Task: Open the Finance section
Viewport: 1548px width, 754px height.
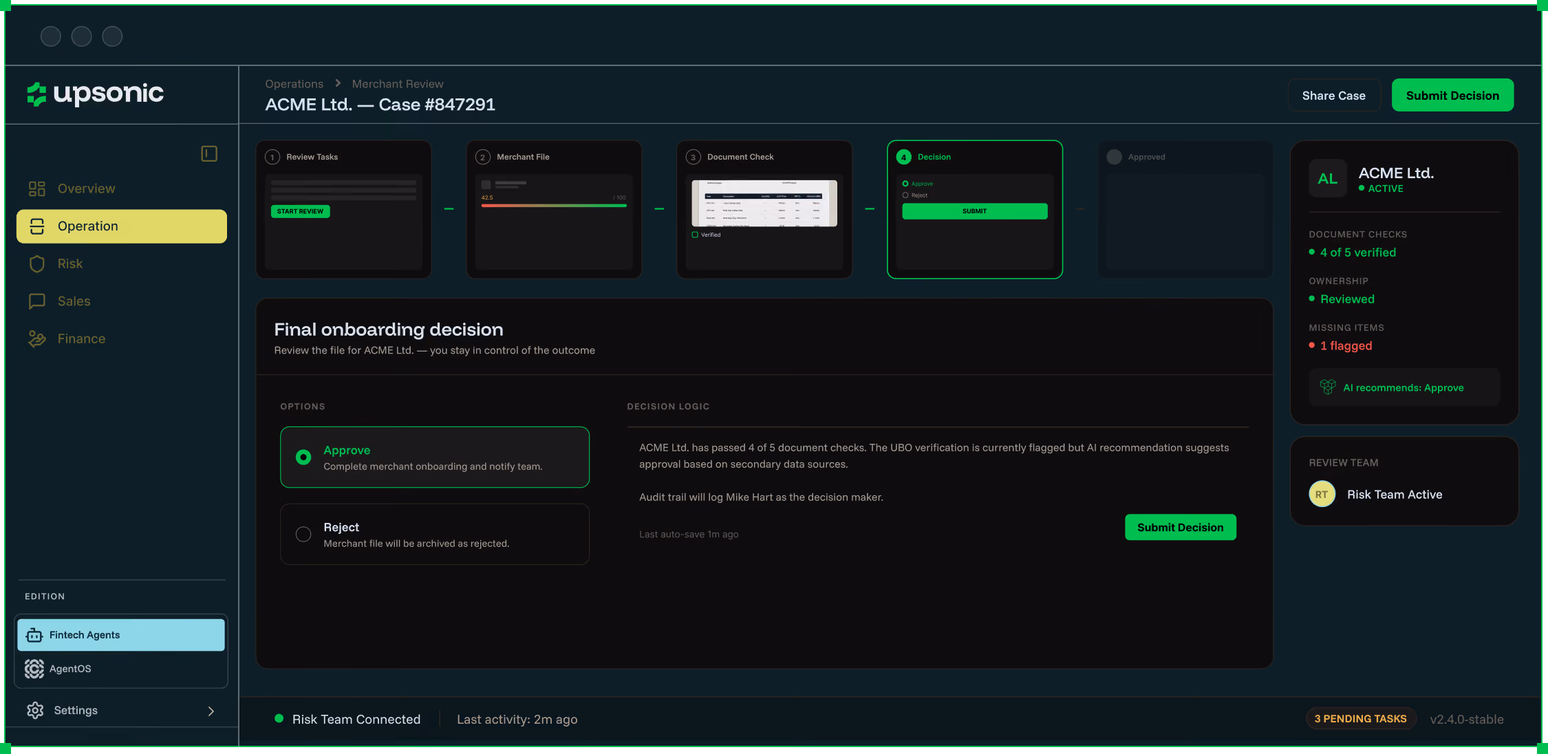Action: (x=122, y=338)
